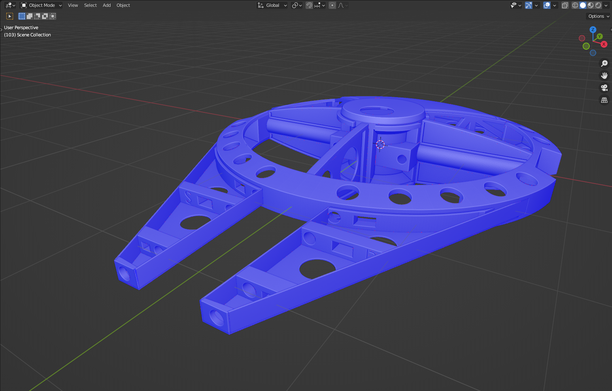Click the zoom view magnifier icon
This screenshot has height=391, width=612.
(604, 63)
